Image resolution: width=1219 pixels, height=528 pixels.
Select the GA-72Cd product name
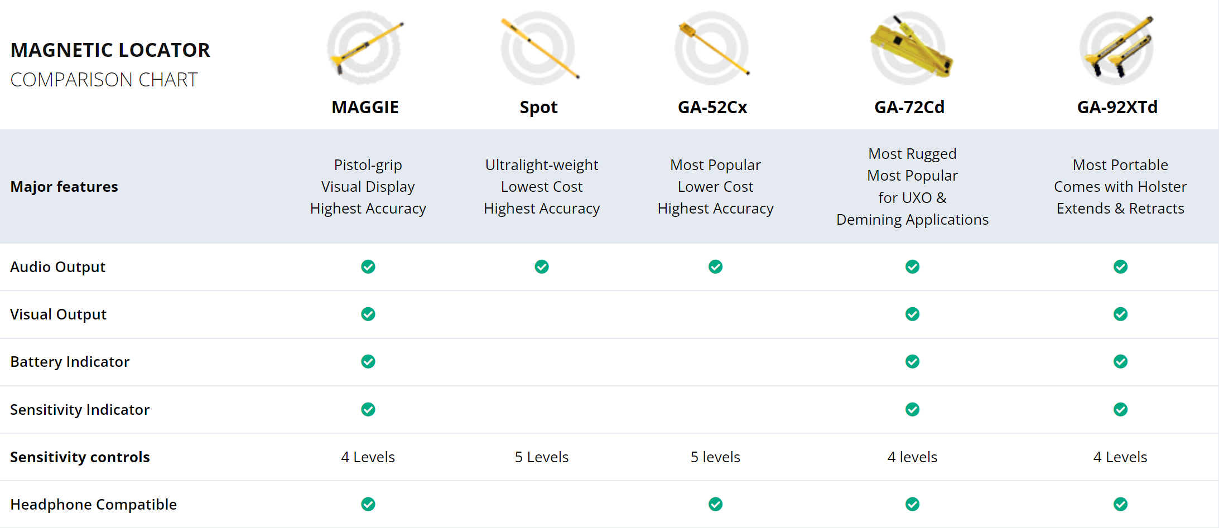tap(909, 107)
